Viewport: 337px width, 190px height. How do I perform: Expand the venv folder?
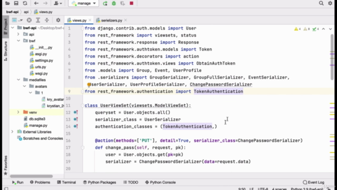pos(18,112)
